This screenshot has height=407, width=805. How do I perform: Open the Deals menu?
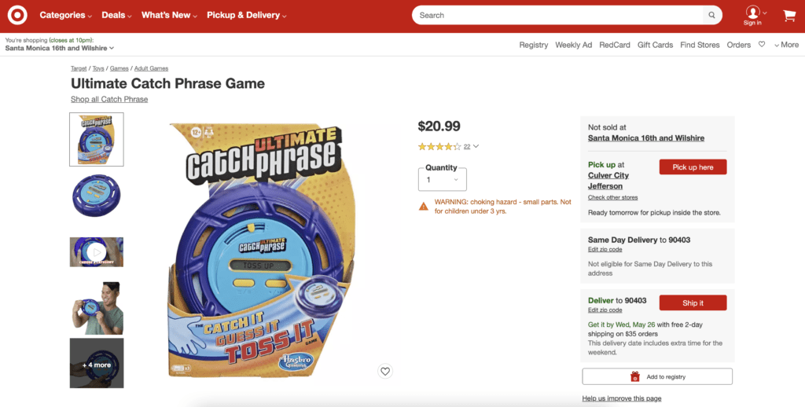pos(116,15)
